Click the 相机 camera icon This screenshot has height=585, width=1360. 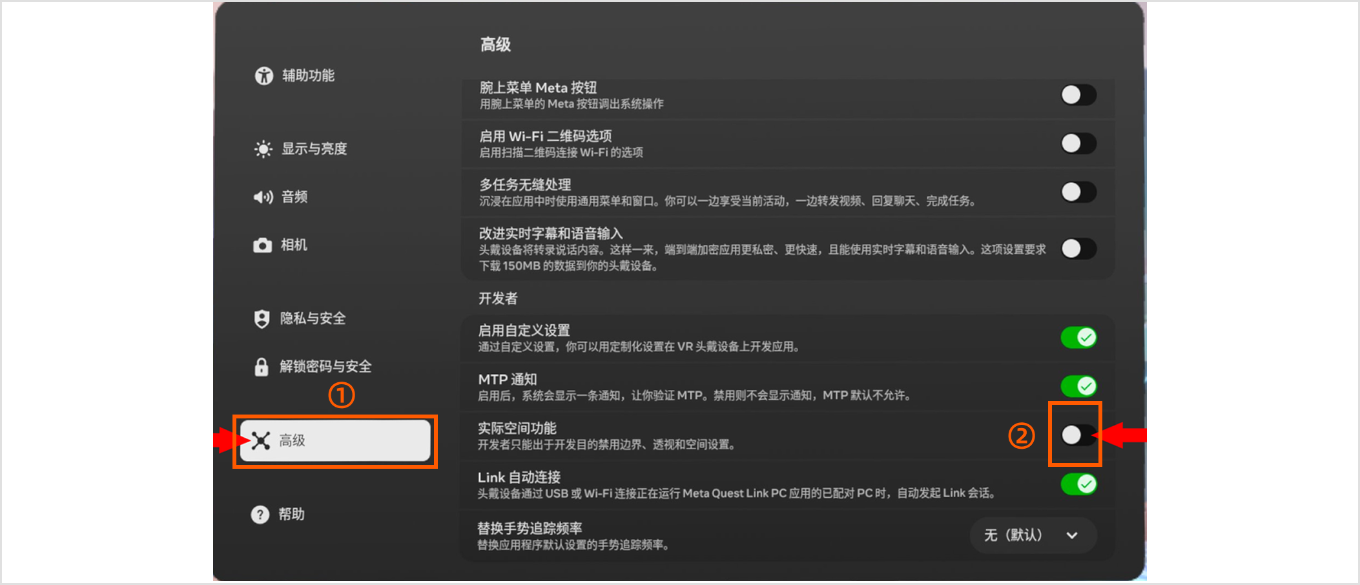pos(262,245)
